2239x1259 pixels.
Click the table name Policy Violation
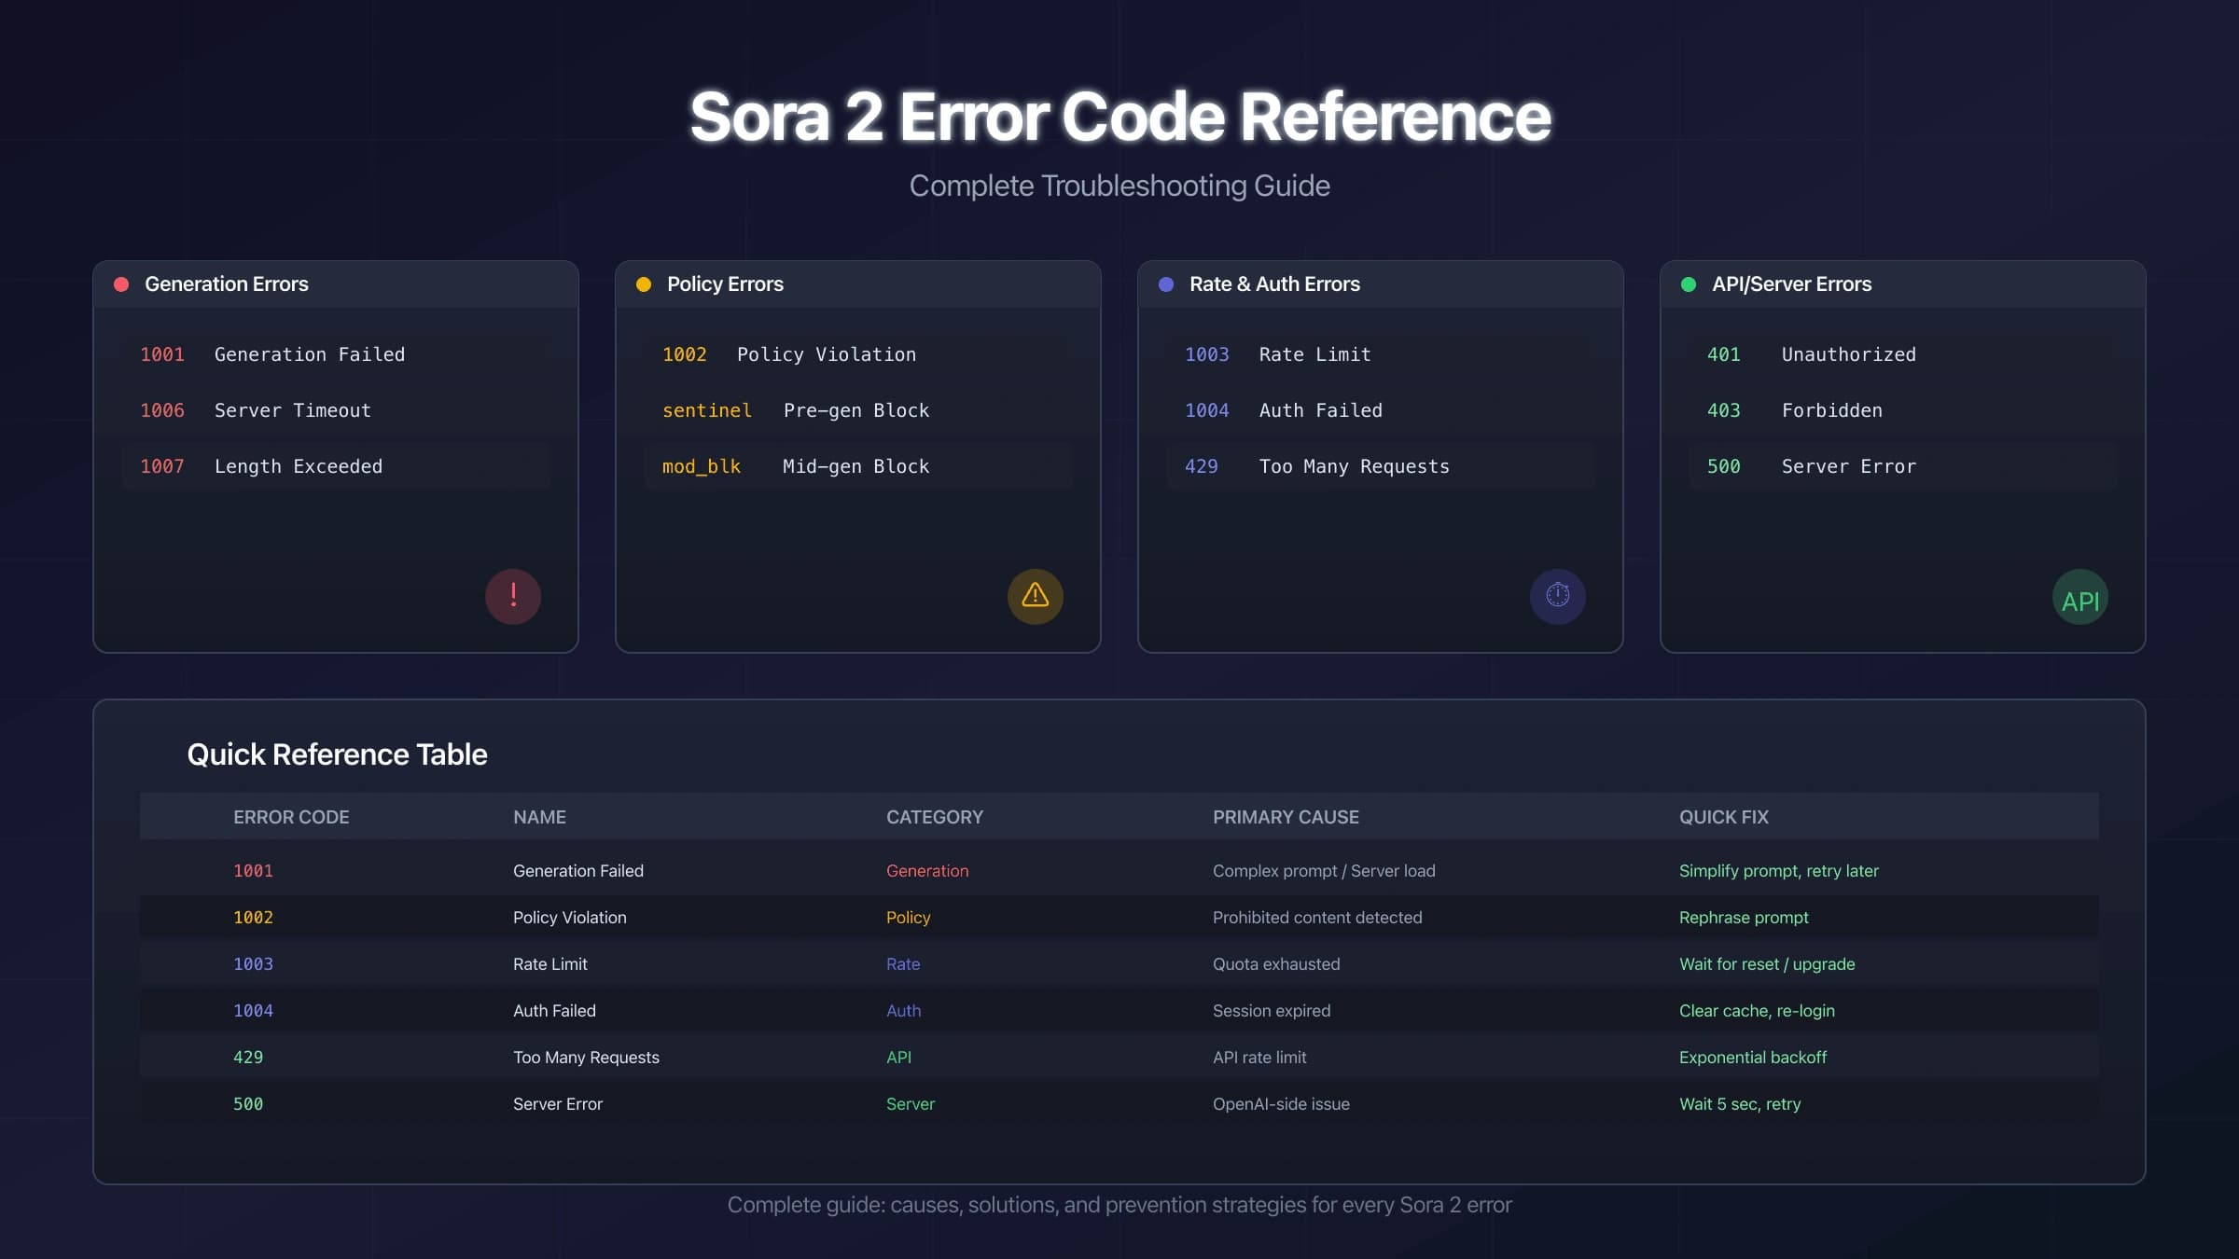[x=570, y=918]
